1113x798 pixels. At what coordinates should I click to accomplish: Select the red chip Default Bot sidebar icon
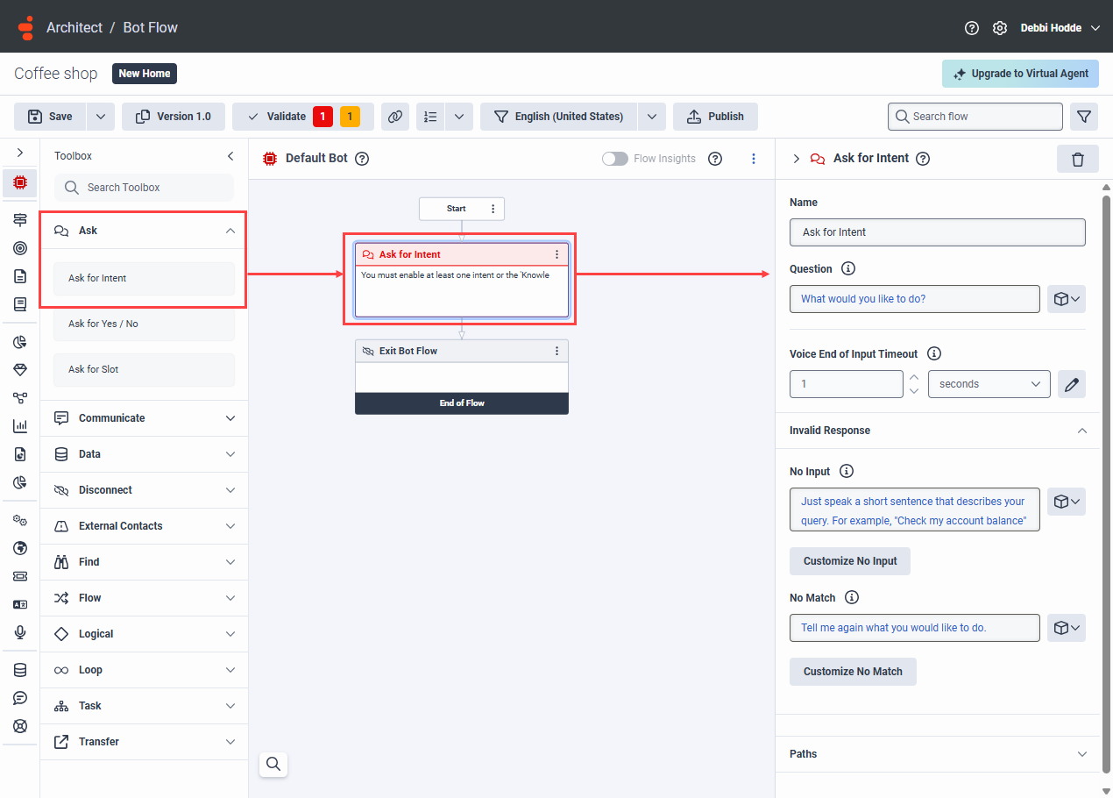(x=20, y=182)
